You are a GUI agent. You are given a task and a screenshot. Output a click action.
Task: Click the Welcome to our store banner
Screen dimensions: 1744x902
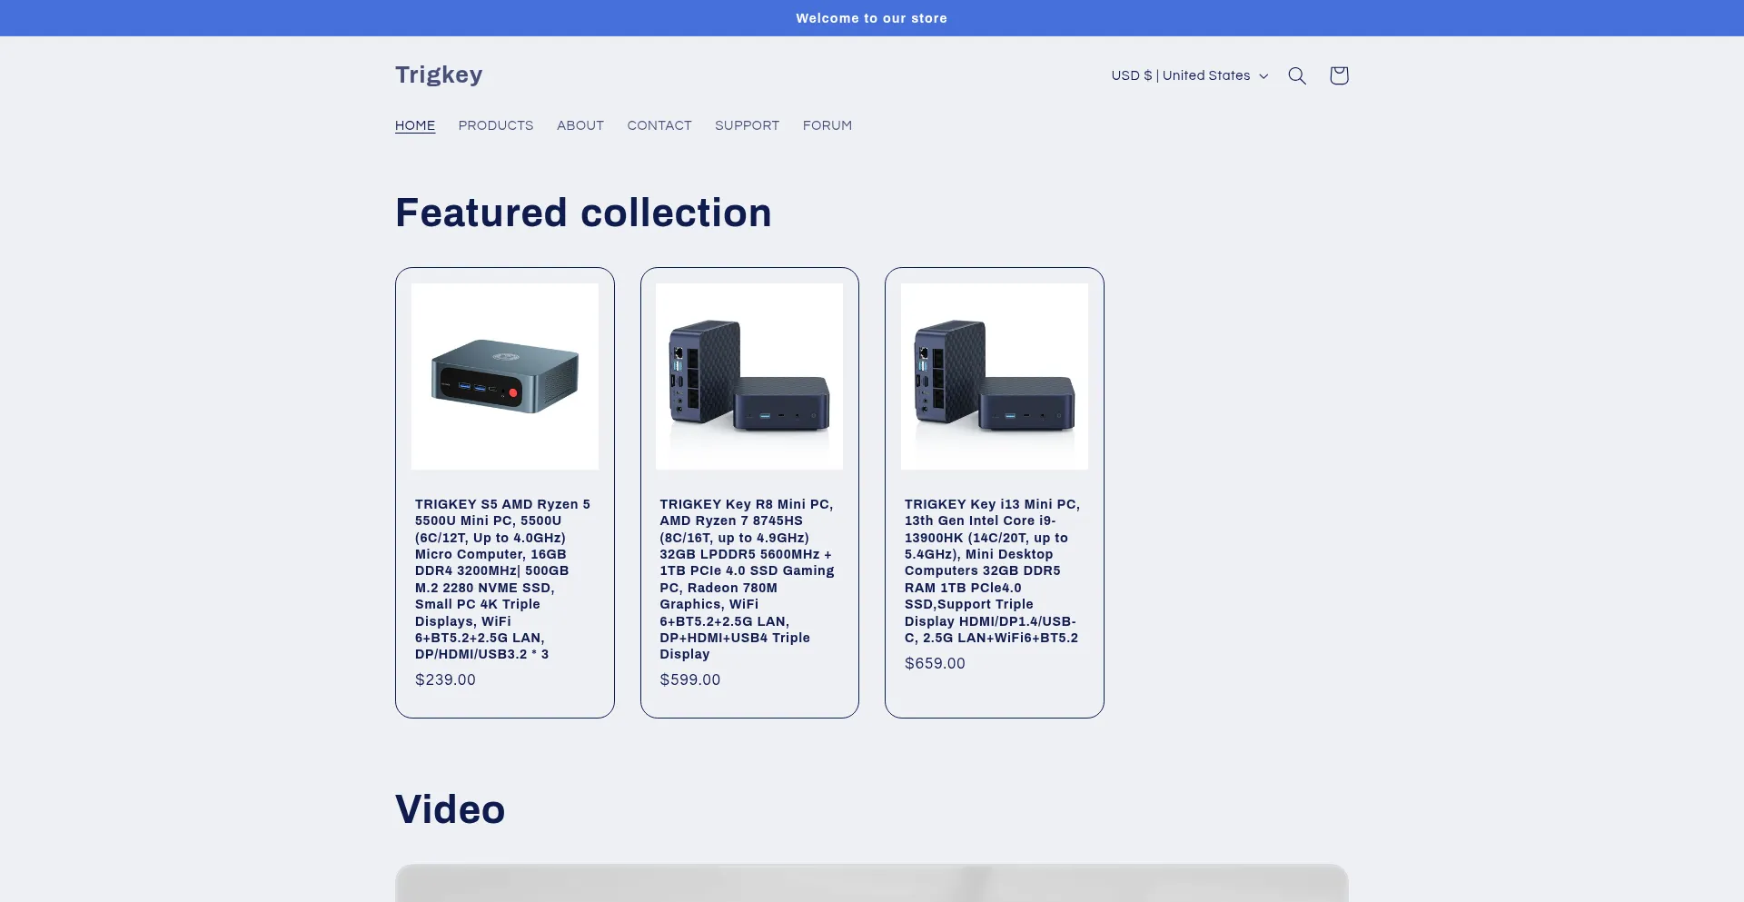point(872,18)
